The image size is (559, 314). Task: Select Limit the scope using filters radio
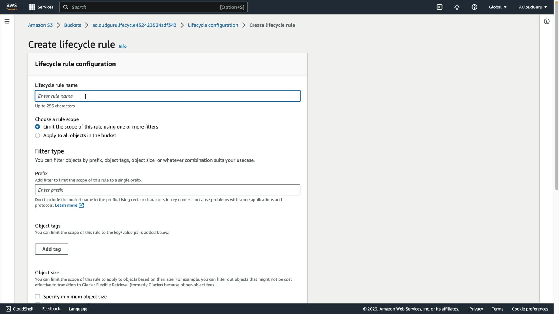37,127
